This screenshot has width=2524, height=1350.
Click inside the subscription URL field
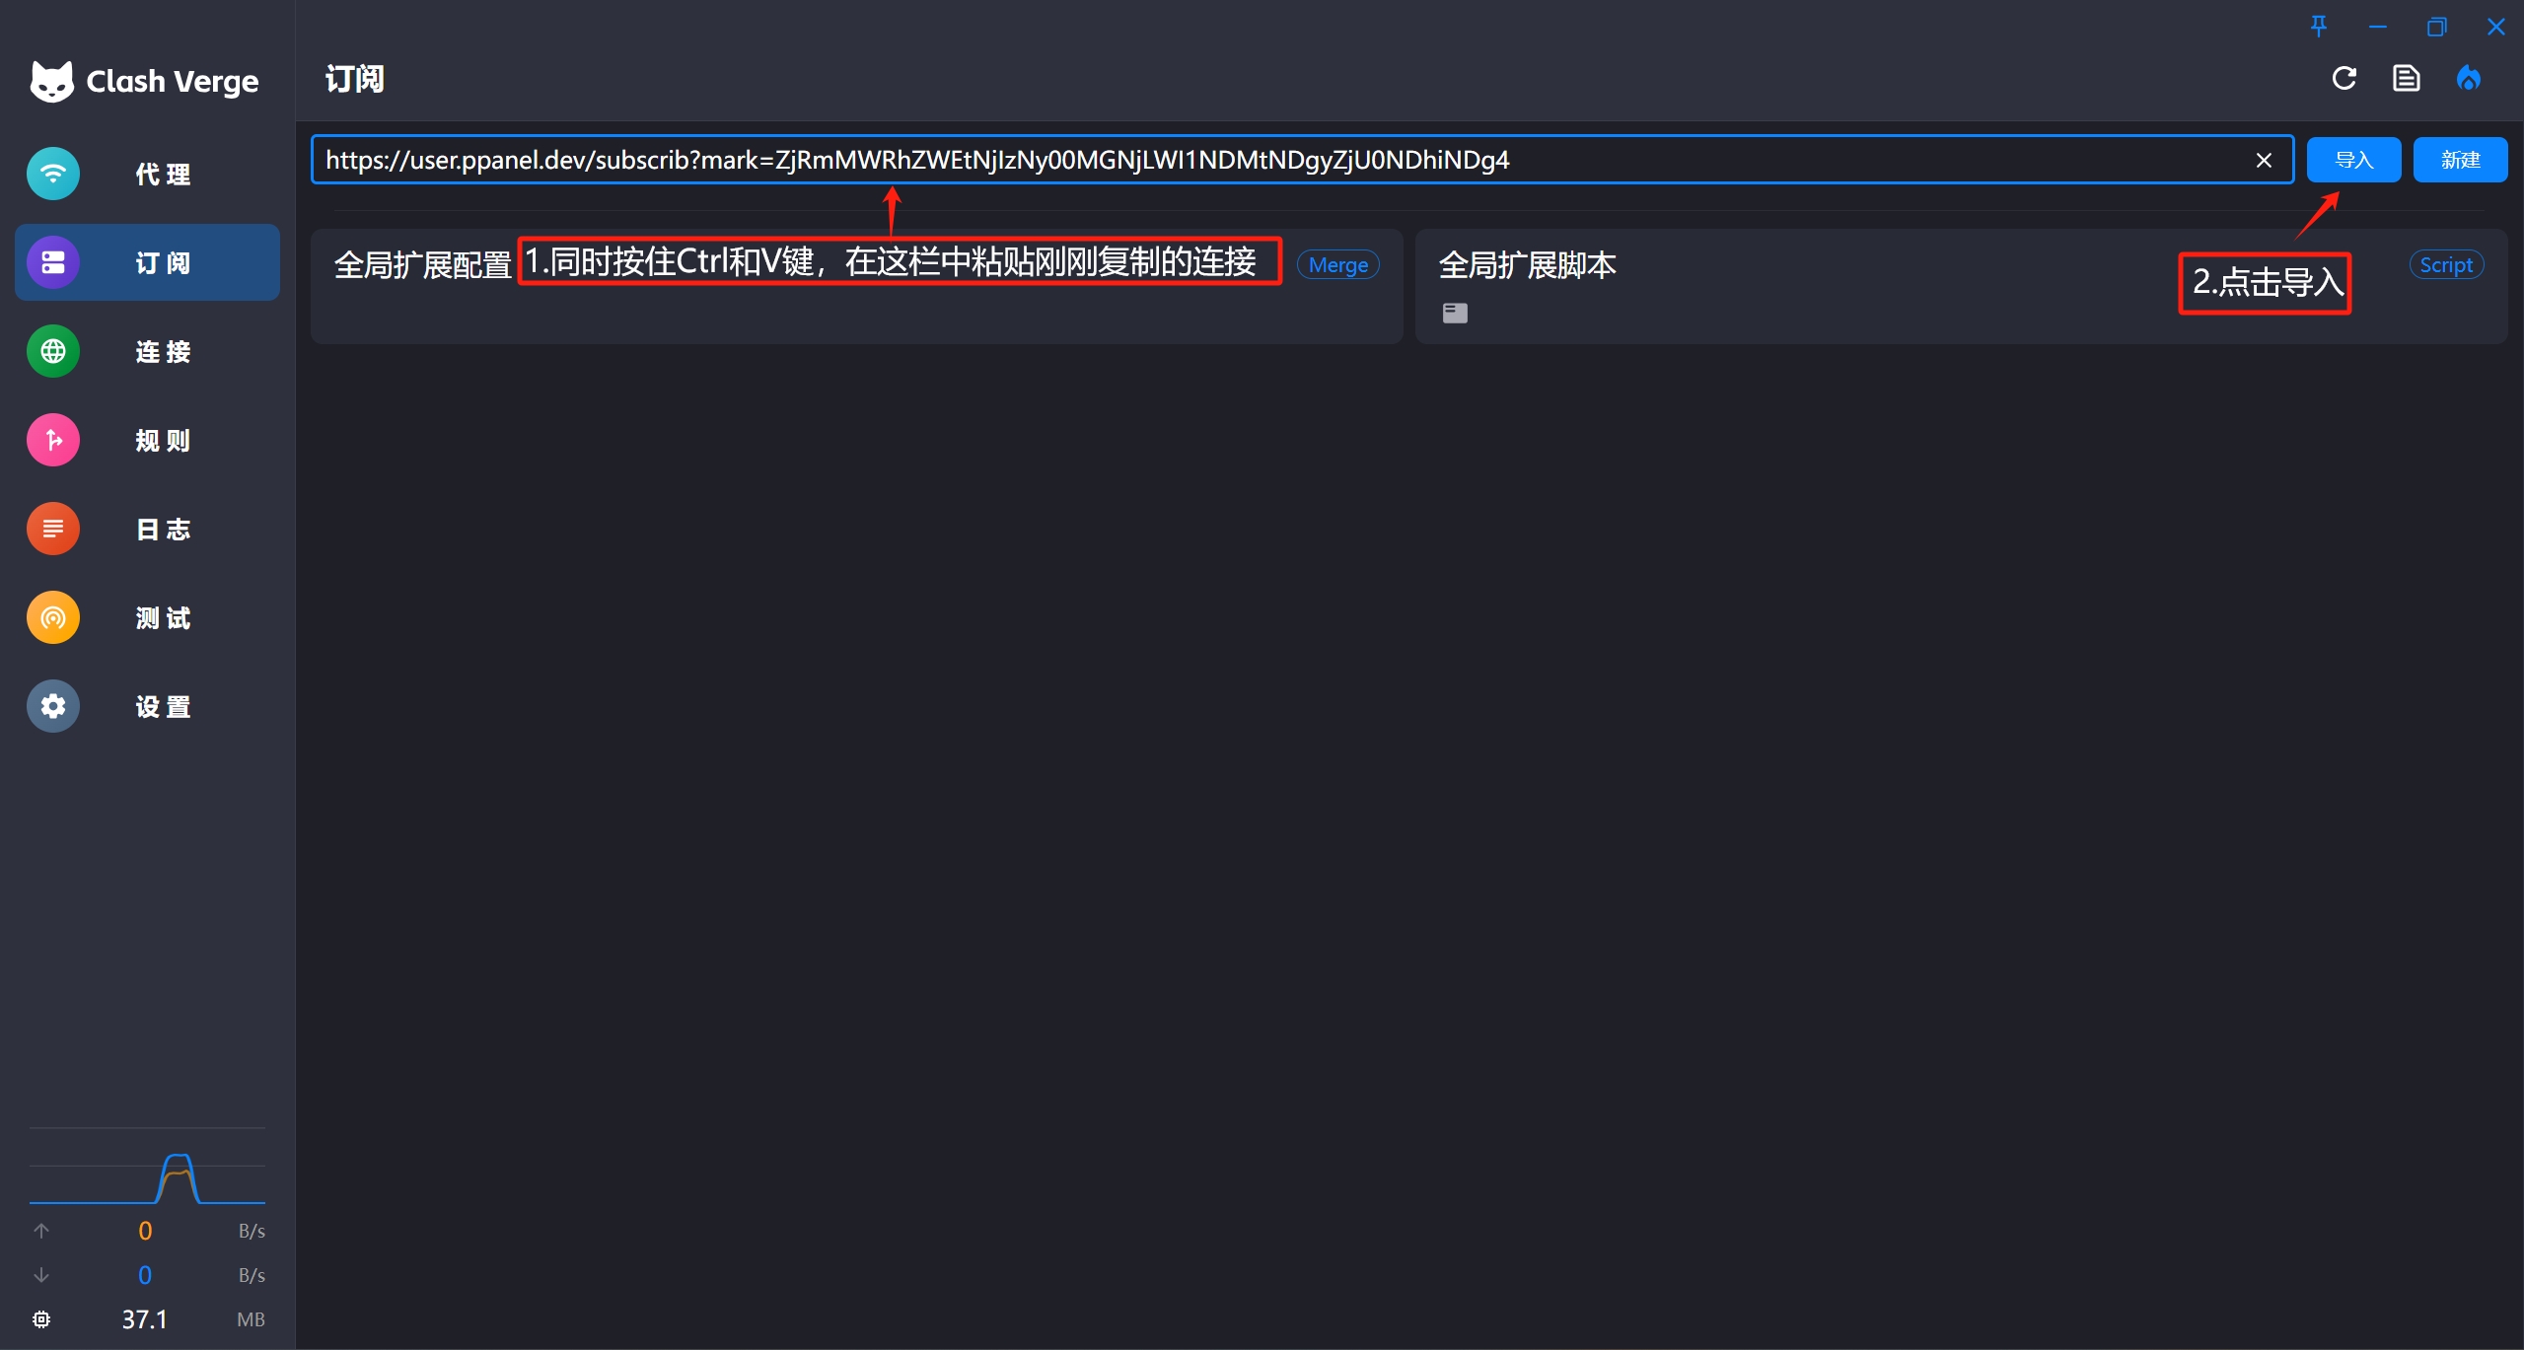point(1184,159)
